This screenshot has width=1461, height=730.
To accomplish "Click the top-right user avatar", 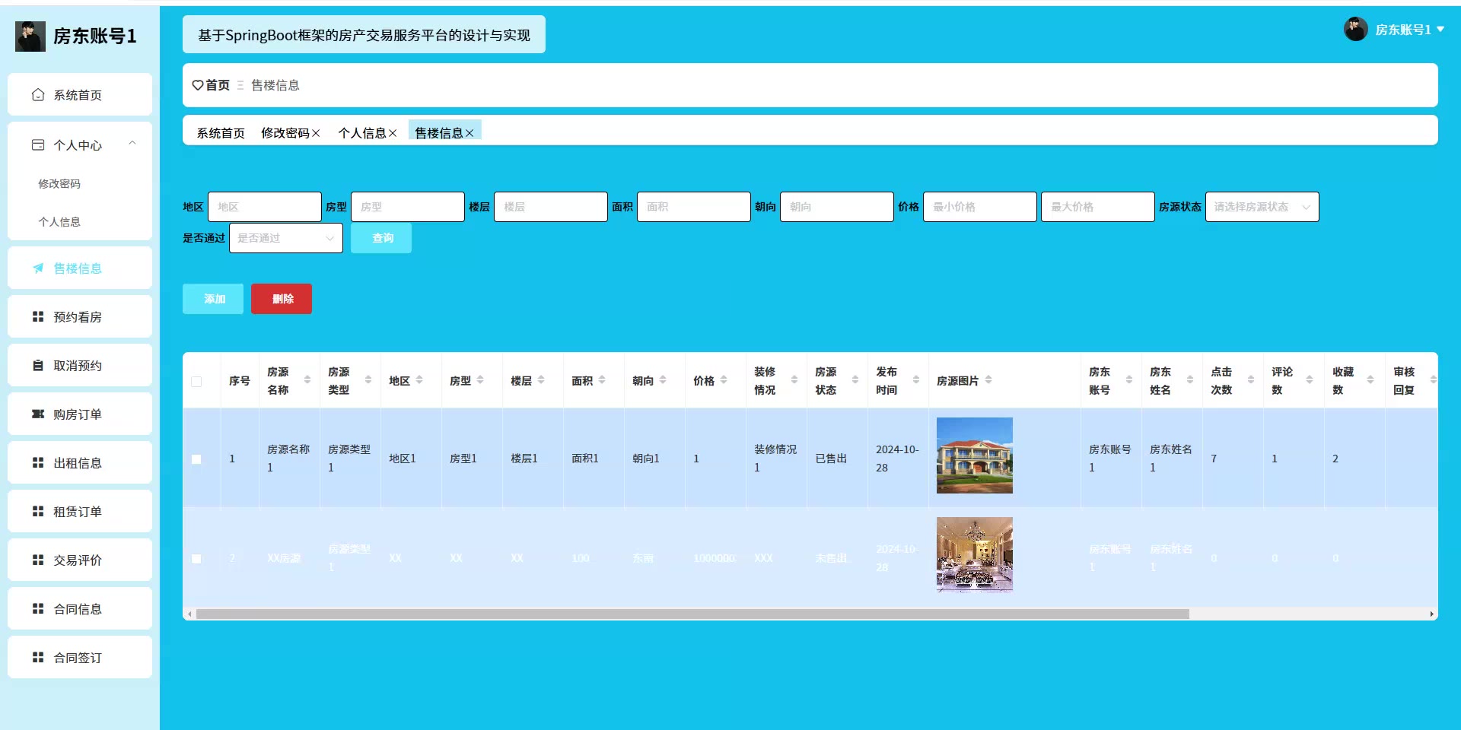I will (x=1356, y=29).
